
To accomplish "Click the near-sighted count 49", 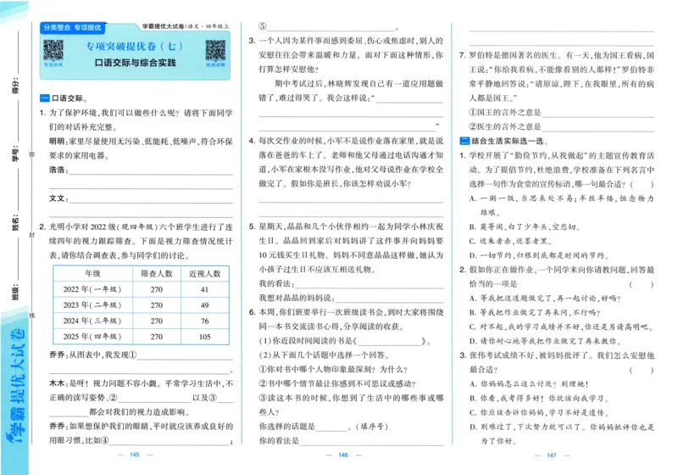I will click(204, 305).
